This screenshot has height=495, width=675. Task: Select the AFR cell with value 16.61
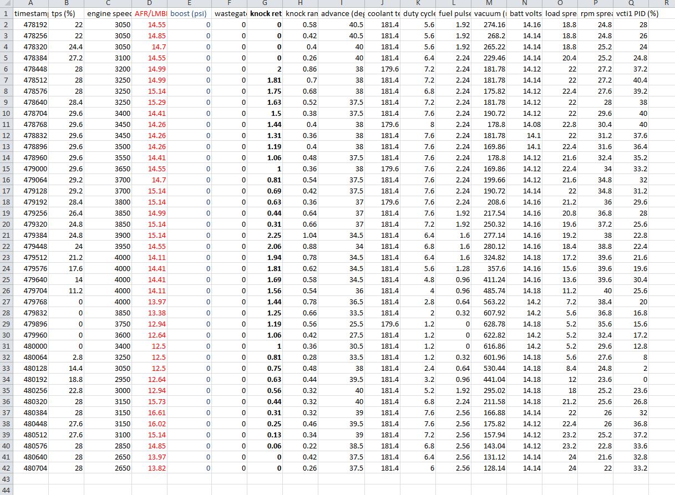pos(149,412)
